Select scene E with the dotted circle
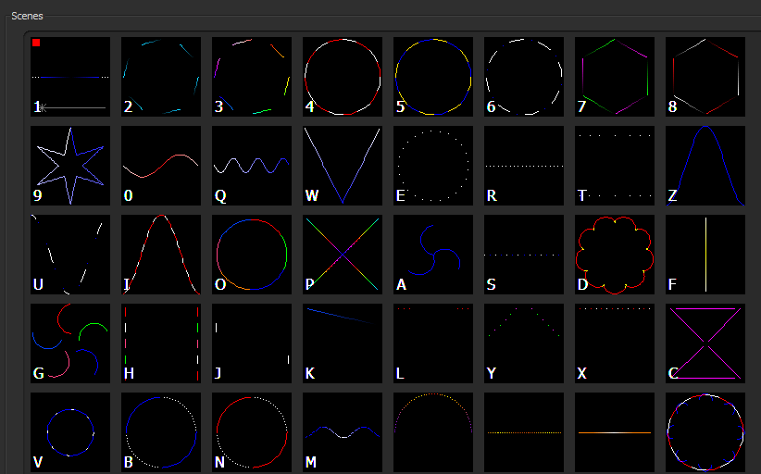761x474 pixels. 433,166
